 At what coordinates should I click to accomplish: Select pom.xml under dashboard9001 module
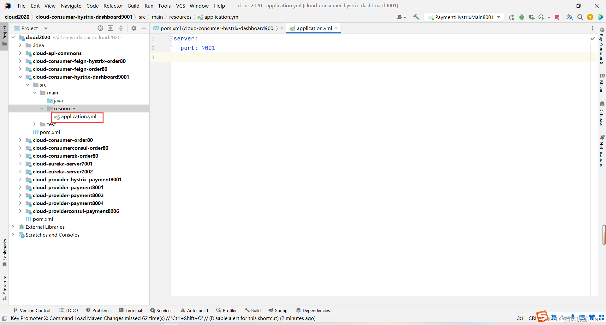coord(50,132)
